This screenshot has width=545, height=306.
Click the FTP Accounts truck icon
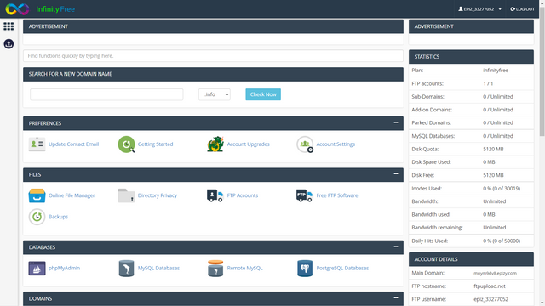pos(215,195)
